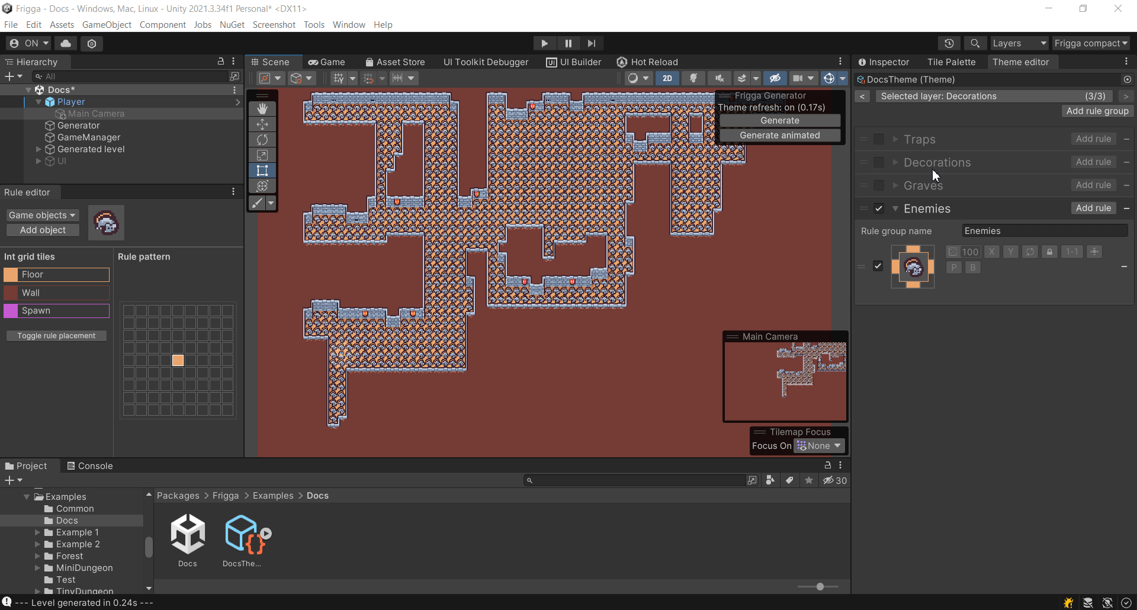
Task: Enable the Decorations rule group checkbox
Action: pyautogui.click(x=879, y=162)
